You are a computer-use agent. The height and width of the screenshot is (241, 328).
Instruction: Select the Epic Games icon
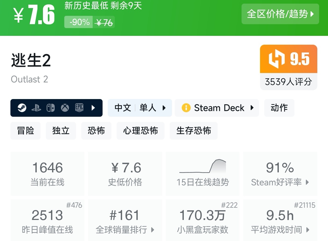tap(79, 108)
